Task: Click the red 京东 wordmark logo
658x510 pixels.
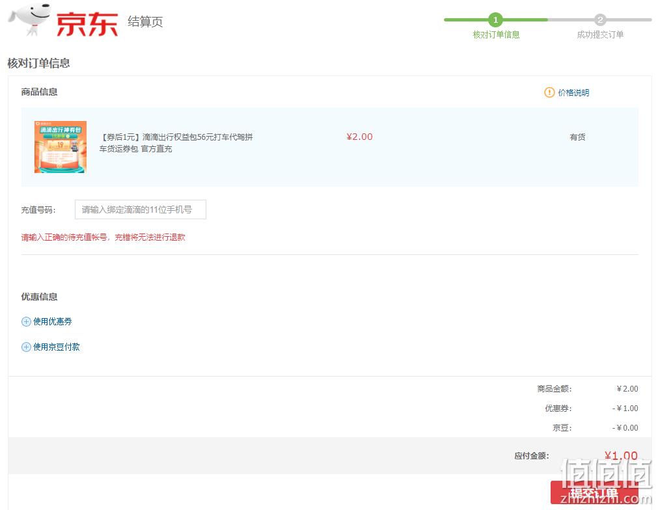Action: (87, 24)
